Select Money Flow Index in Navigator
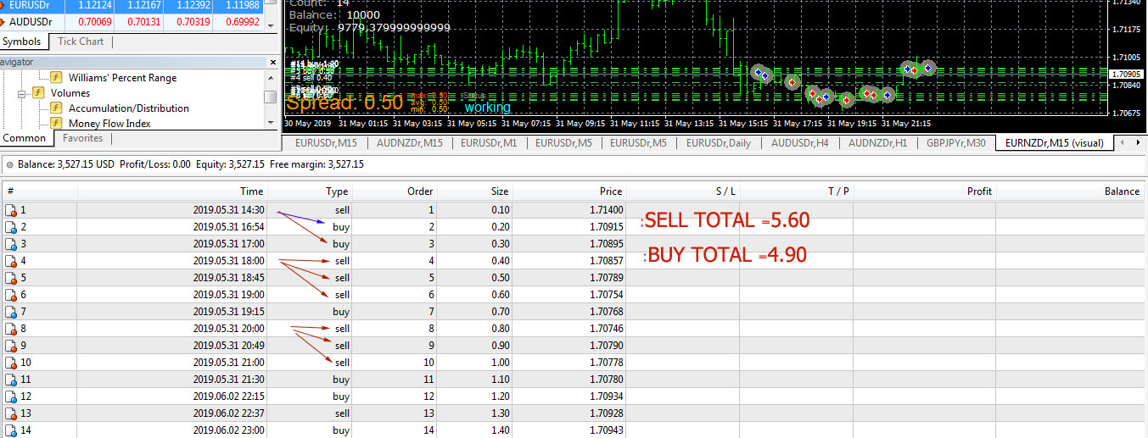 tap(109, 123)
